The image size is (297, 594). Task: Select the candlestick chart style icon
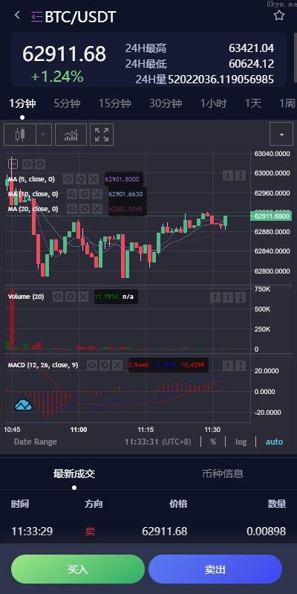point(19,135)
